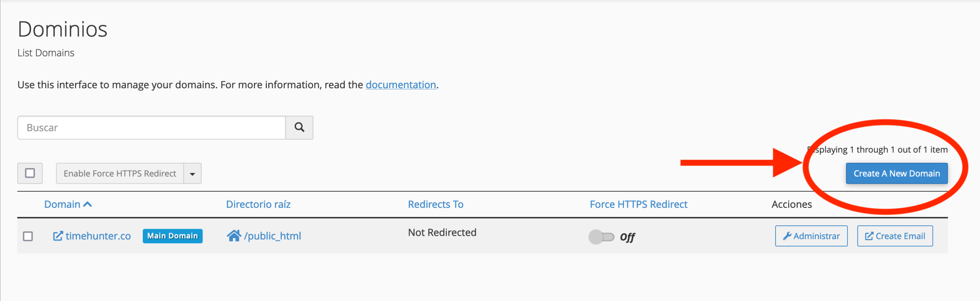Tick the select-all checkbox above the table
This screenshot has height=301, width=980.
click(x=30, y=173)
